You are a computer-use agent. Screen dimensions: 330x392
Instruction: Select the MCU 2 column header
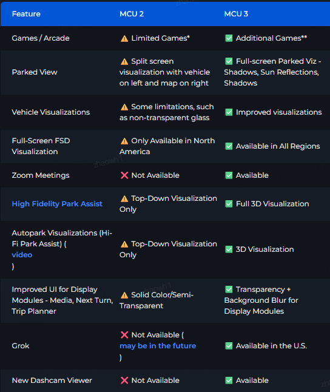[x=132, y=14]
